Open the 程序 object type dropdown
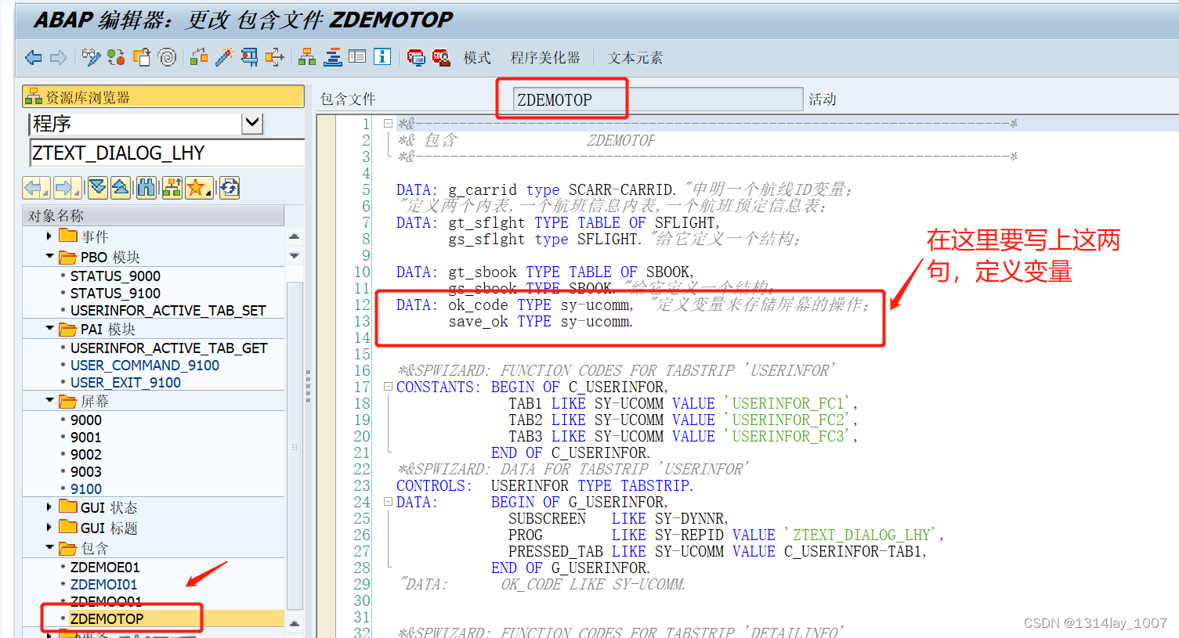Image resolution: width=1179 pixels, height=638 pixels. [x=252, y=124]
